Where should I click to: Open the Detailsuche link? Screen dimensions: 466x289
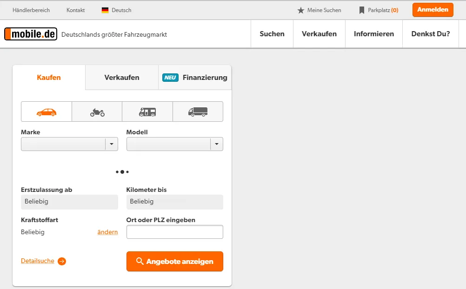tap(38, 261)
